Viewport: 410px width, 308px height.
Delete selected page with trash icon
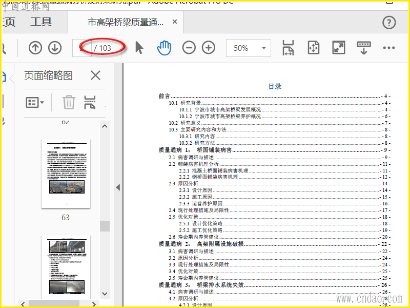(x=69, y=102)
